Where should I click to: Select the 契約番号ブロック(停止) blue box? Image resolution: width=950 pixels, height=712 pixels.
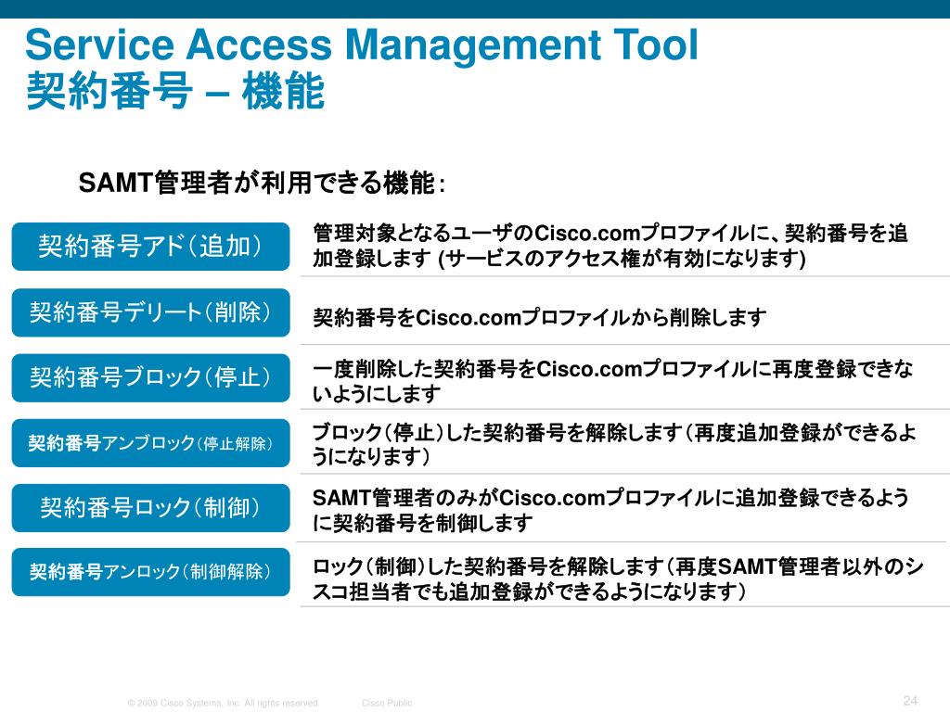[x=151, y=378]
